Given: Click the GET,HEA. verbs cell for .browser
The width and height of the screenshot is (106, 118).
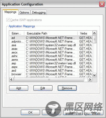Looking at the screenshot, I should pos(86,74).
